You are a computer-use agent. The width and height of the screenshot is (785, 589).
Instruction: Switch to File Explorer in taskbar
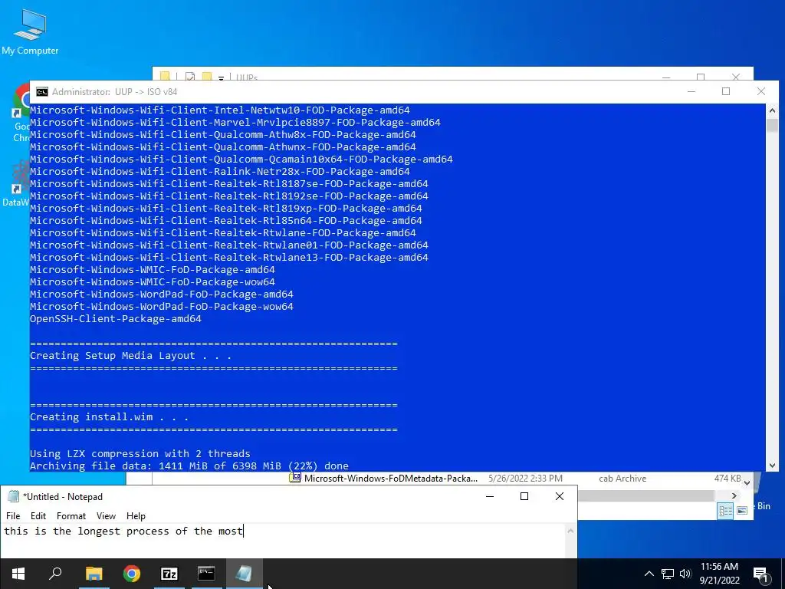click(x=94, y=574)
